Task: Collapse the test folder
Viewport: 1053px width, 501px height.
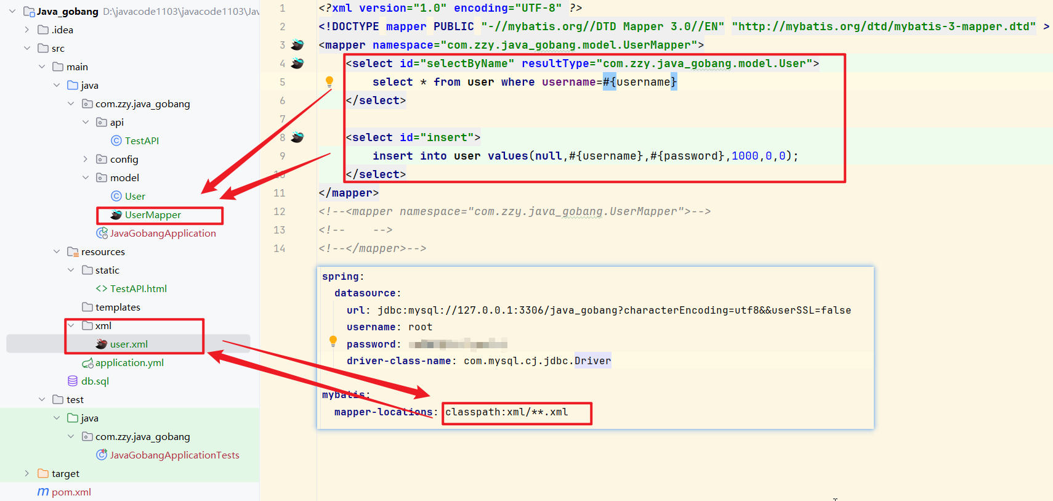Action: (42, 399)
